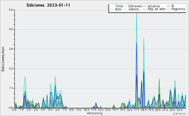This screenshot has height=116, width=189.
Task: Click the y-axis label 'Ediciones/min'
Action: pos(3,59)
